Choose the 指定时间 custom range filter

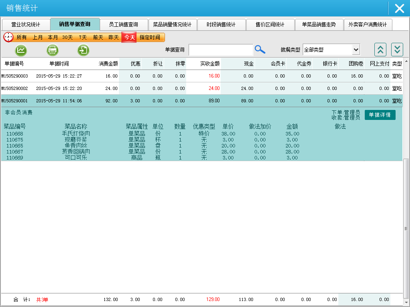click(x=150, y=37)
